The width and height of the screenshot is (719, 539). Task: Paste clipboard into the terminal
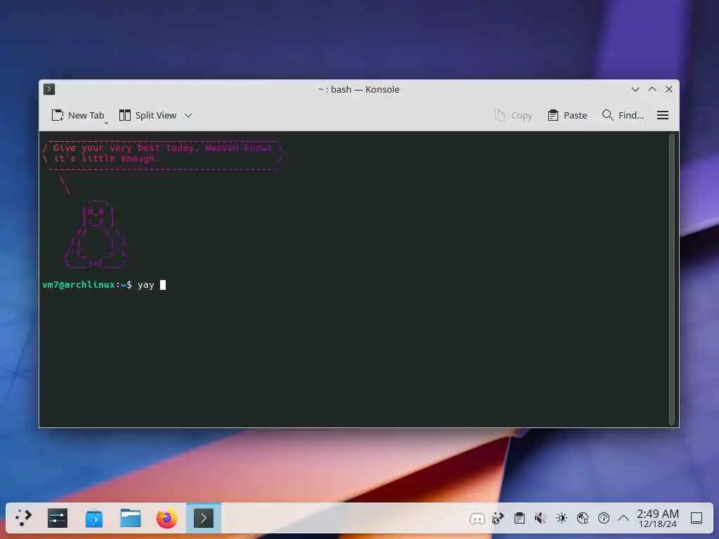(x=567, y=116)
